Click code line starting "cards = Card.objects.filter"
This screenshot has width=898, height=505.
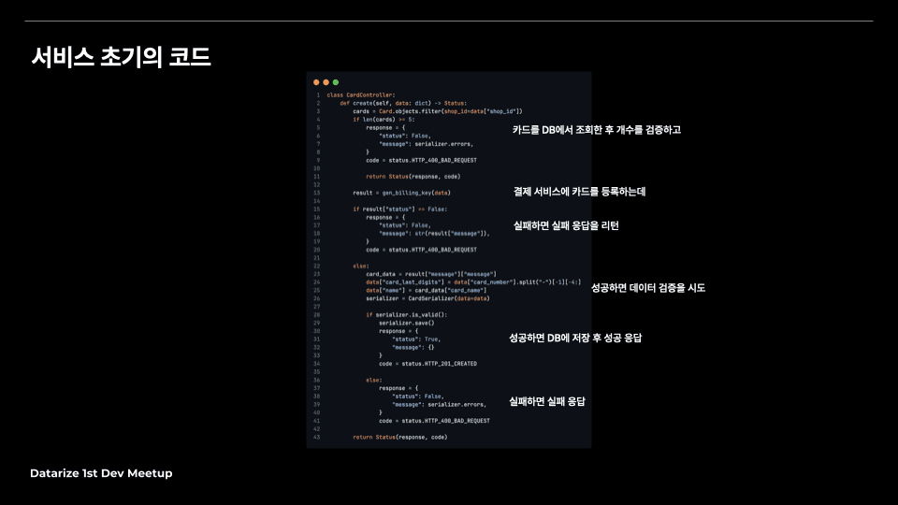(438, 111)
